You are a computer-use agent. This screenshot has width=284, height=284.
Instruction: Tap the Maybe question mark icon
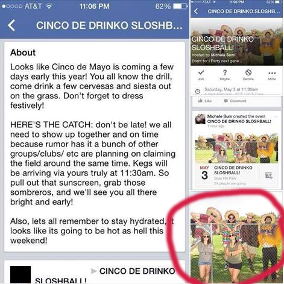[x=225, y=72]
